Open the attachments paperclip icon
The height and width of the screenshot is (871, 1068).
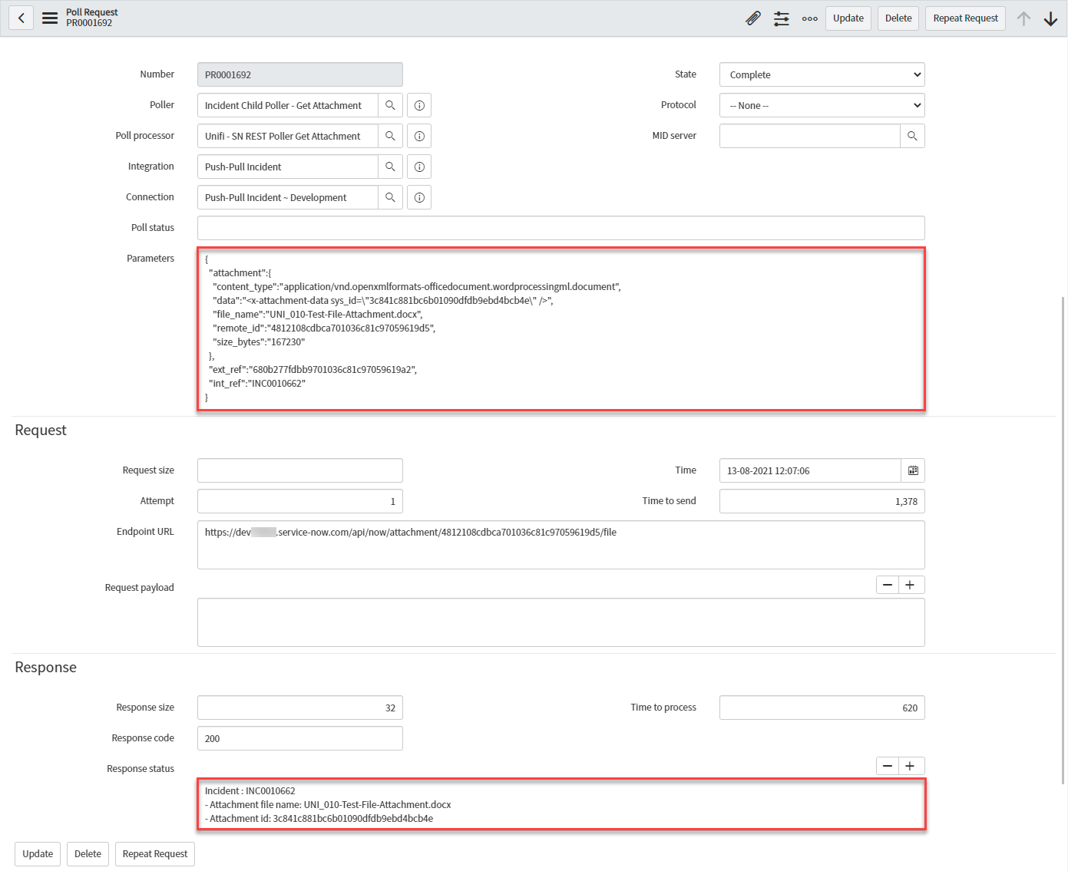pos(753,18)
